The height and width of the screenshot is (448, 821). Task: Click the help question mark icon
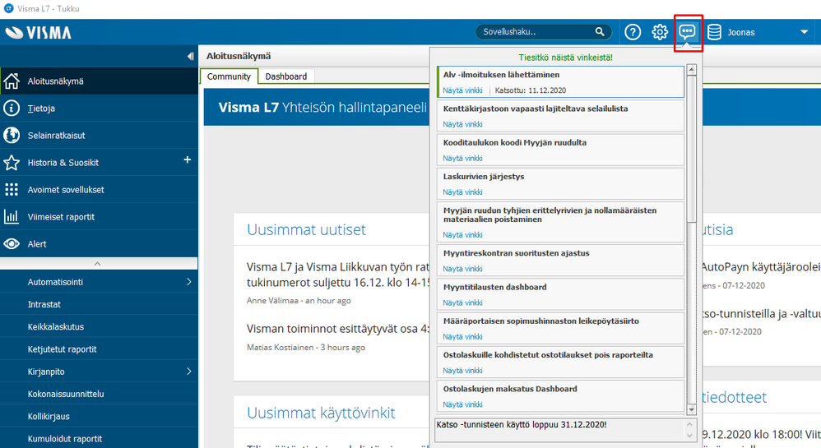coord(633,32)
